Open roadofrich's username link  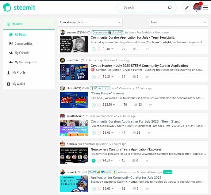point(73,60)
